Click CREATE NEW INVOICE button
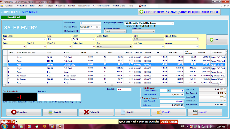This screenshot has width=230, height=129. [179, 12]
